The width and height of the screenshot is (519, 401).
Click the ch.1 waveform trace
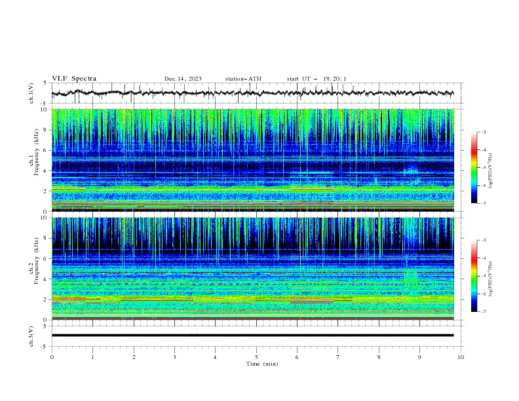pyautogui.click(x=252, y=93)
